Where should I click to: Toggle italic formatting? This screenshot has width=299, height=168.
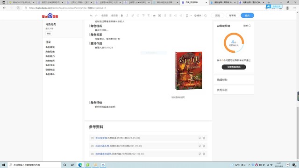click(127, 15)
